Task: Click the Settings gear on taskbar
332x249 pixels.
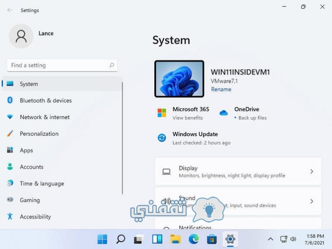Action: [x=230, y=239]
